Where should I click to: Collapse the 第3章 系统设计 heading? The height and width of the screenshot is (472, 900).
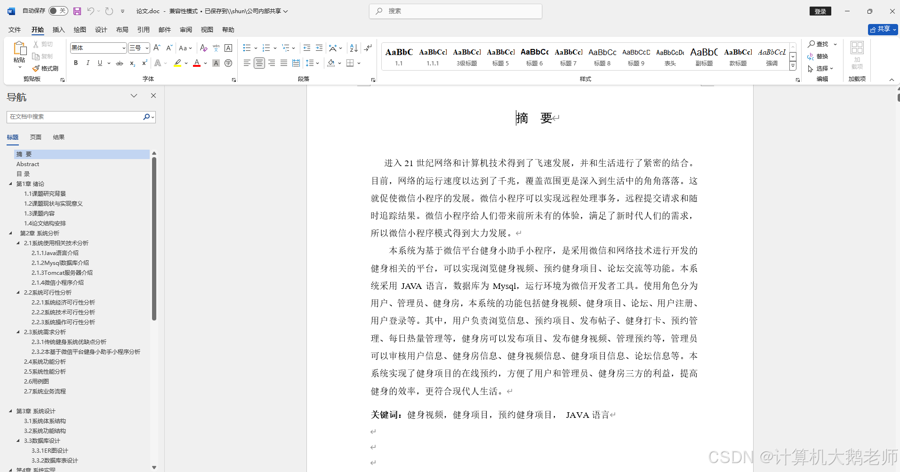(x=10, y=411)
